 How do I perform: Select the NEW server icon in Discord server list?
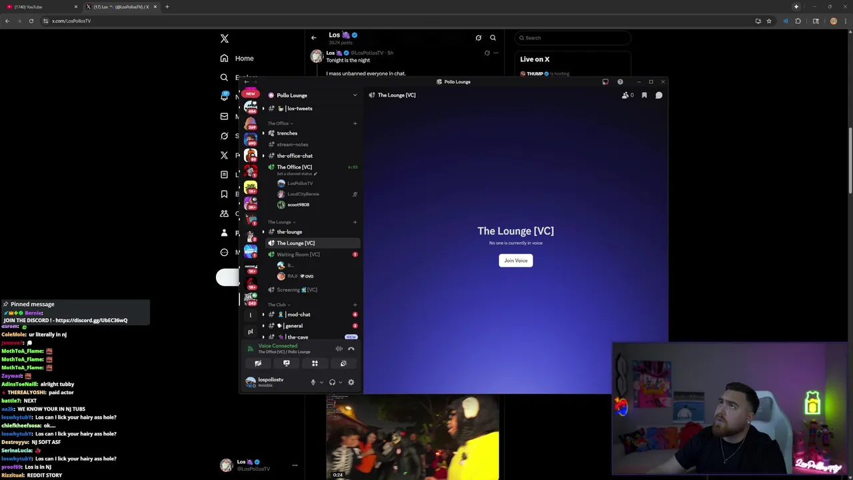251,93
